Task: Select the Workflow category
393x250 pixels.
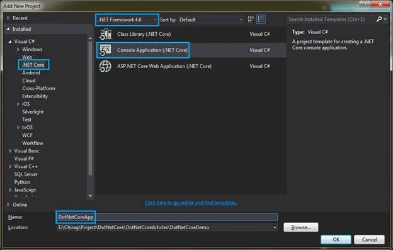Action: pyautogui.click(x=33, y=143)
